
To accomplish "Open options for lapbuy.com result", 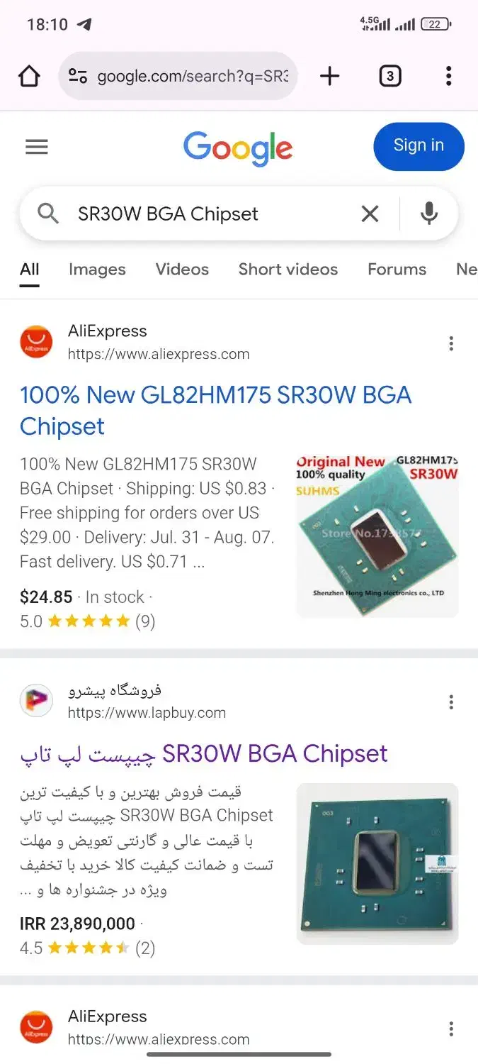I will pos(451,702).
